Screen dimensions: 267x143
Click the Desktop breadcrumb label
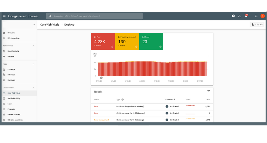point(69,24)
